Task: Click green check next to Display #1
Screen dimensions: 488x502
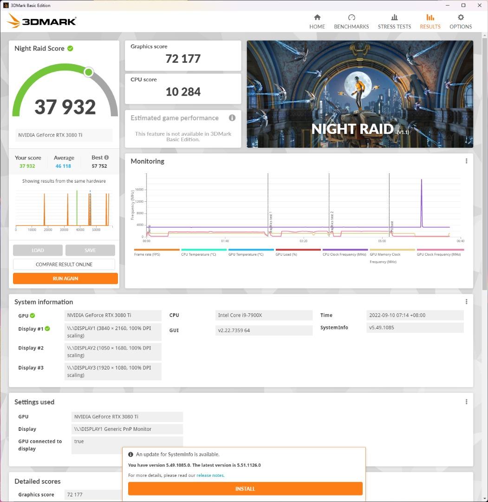Action: coord(47,329)
